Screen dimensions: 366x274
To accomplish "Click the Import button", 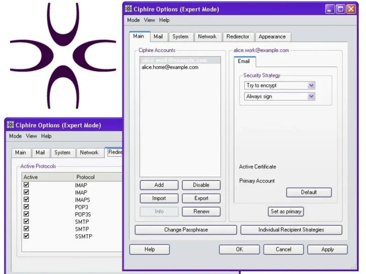I will point(159,198).
